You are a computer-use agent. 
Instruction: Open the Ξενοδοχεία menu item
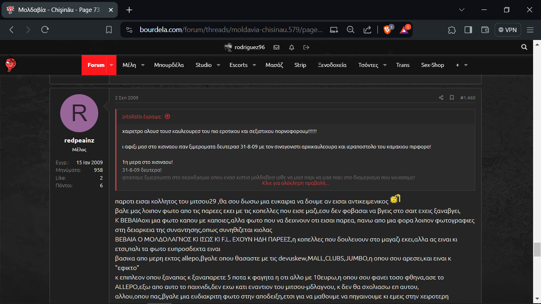(x=332, y=65)
